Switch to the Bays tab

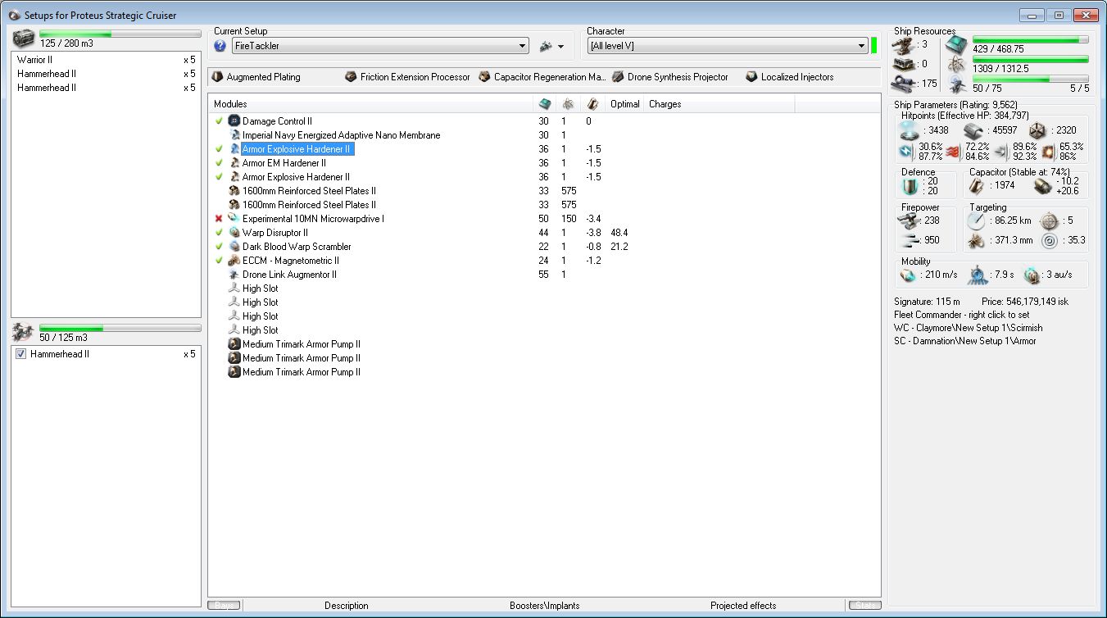click(x=224, y=606)
